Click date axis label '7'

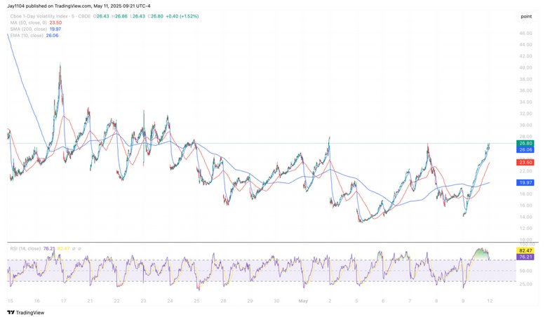(x=410, y=301)
